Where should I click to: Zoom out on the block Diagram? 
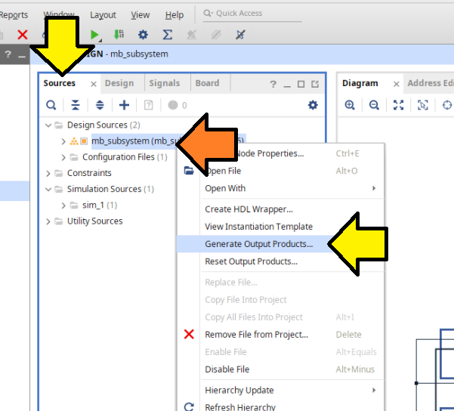[x=374, y=106]
